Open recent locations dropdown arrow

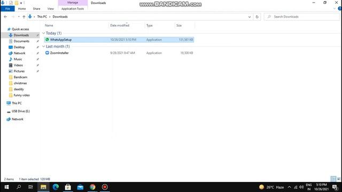pos(19,17)
